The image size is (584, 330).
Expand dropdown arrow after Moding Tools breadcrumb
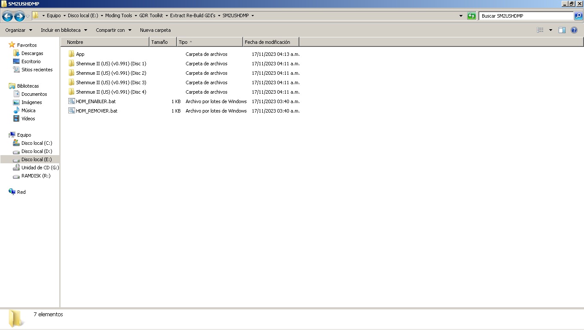[x=136, y=15]
